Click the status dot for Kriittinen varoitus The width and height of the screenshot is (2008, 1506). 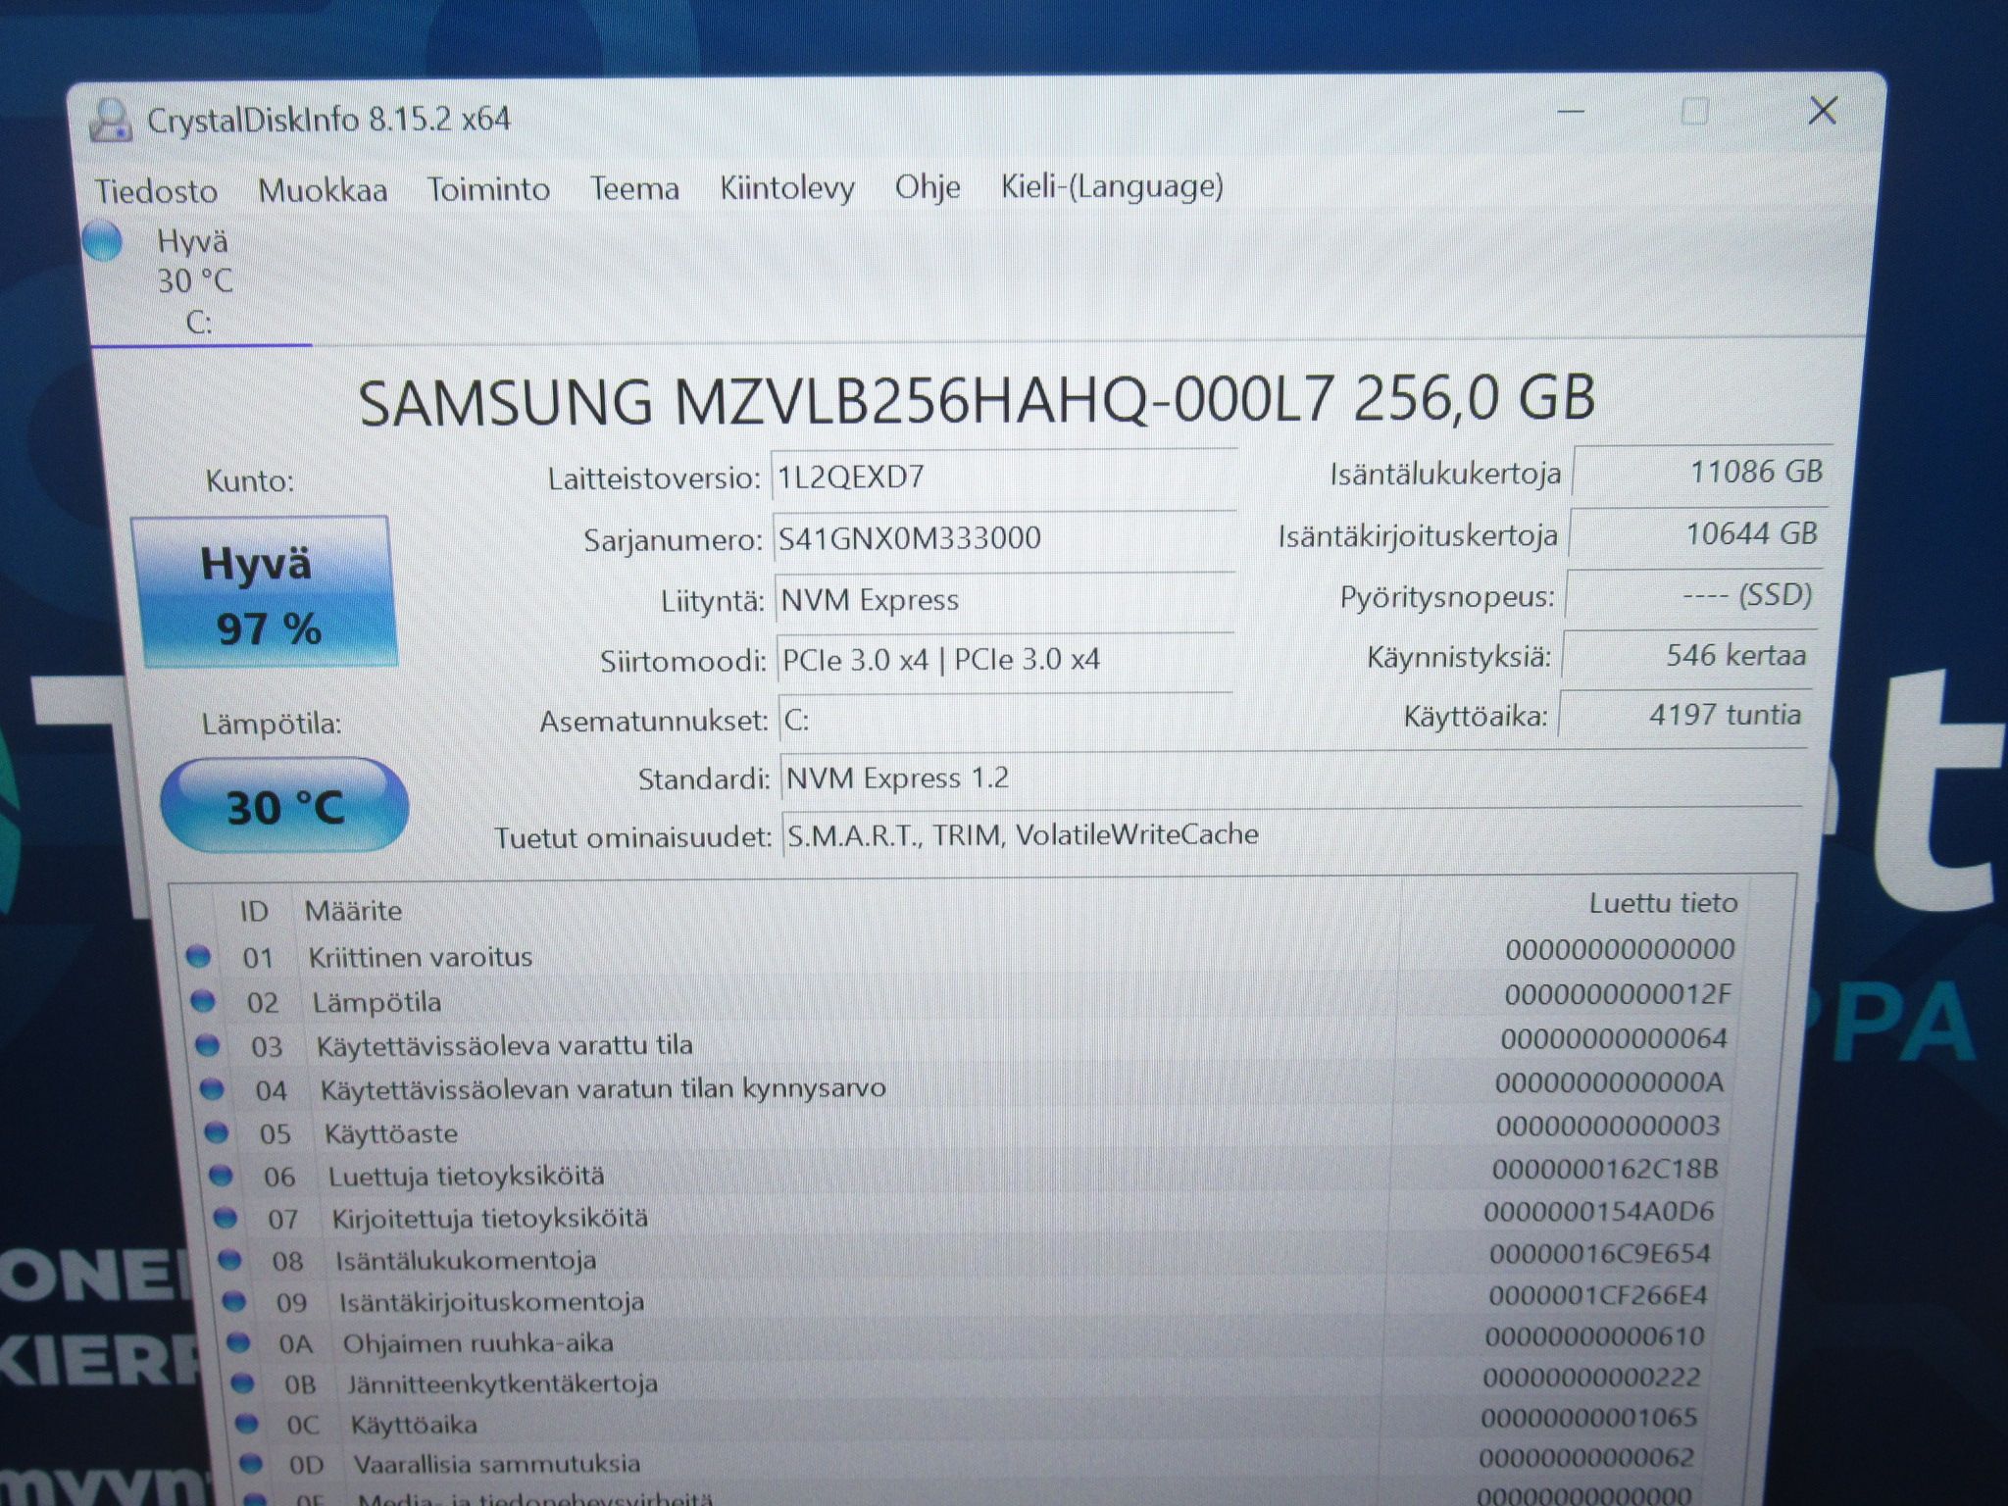coord(199,957)
